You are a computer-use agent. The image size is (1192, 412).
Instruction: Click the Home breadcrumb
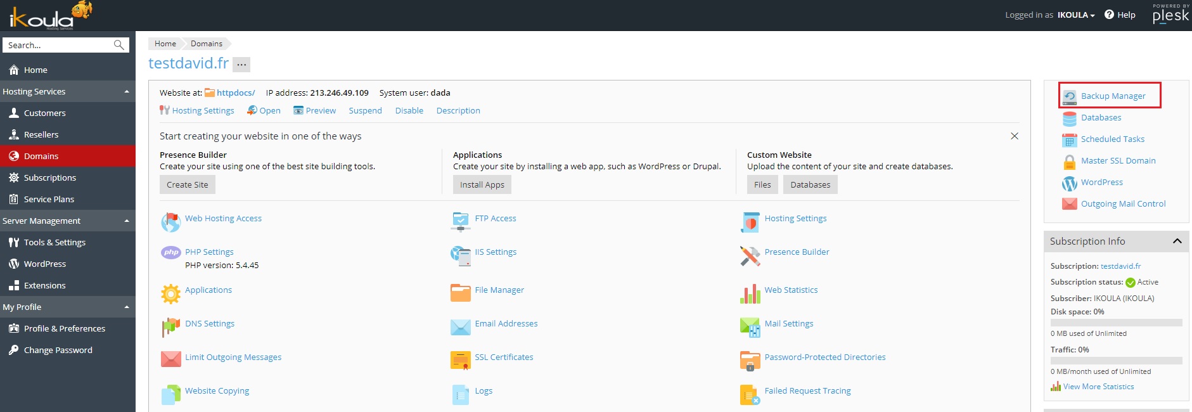point(165,44)
